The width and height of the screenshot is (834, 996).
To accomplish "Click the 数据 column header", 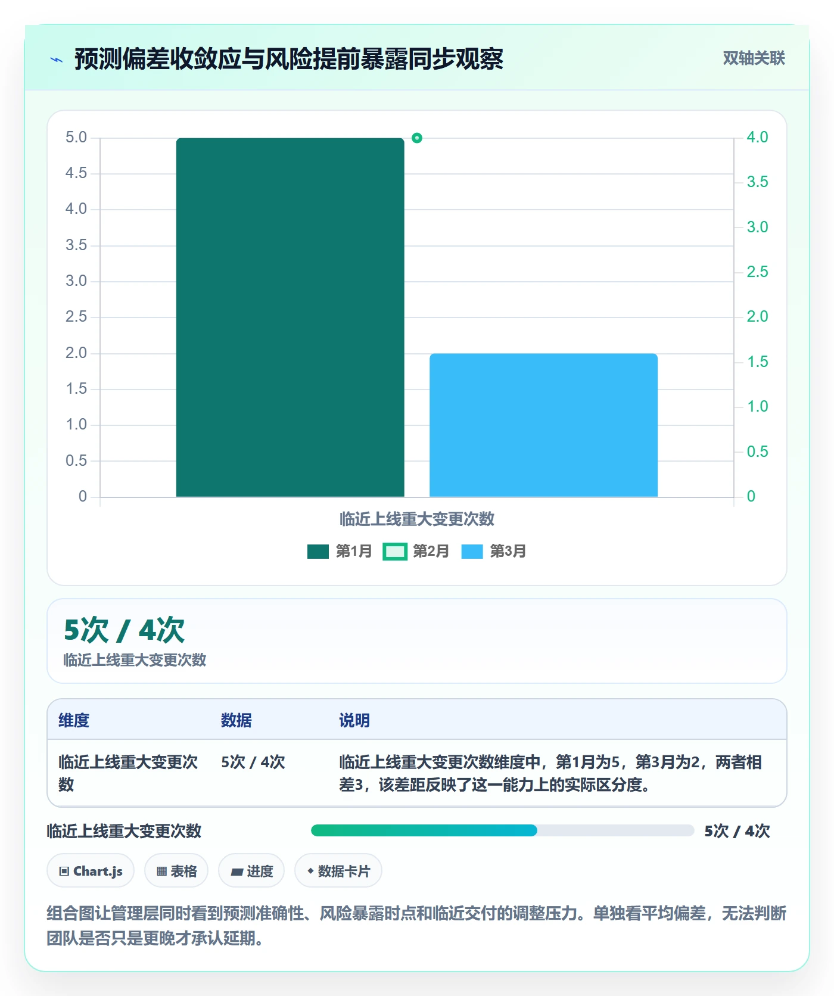I will click(x=236, y=720).
